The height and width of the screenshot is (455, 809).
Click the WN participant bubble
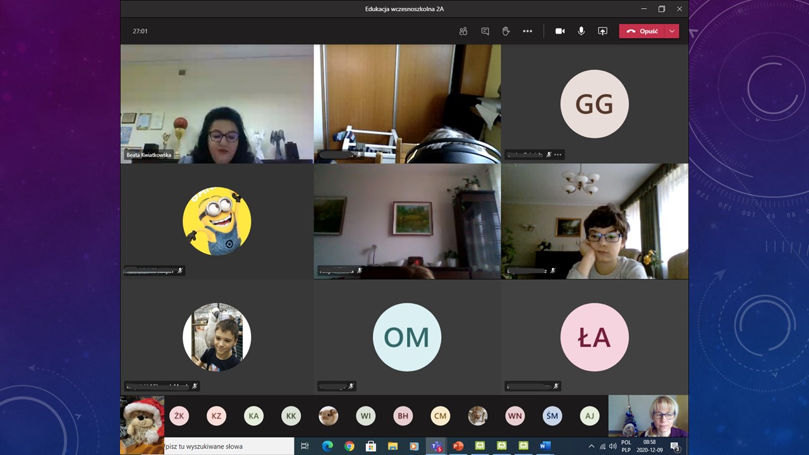tap(515, 416)
